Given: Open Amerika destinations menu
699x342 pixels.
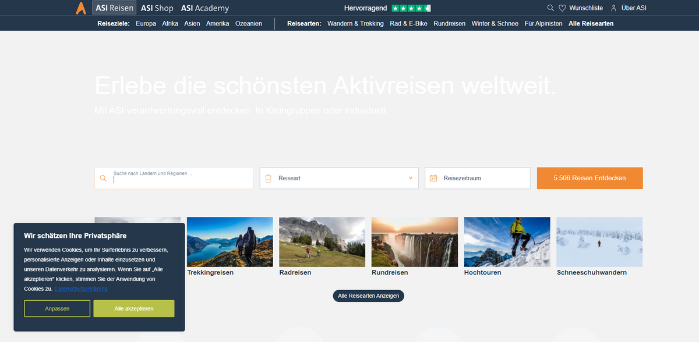Looking at the screenshot, I should pos(218,24).
